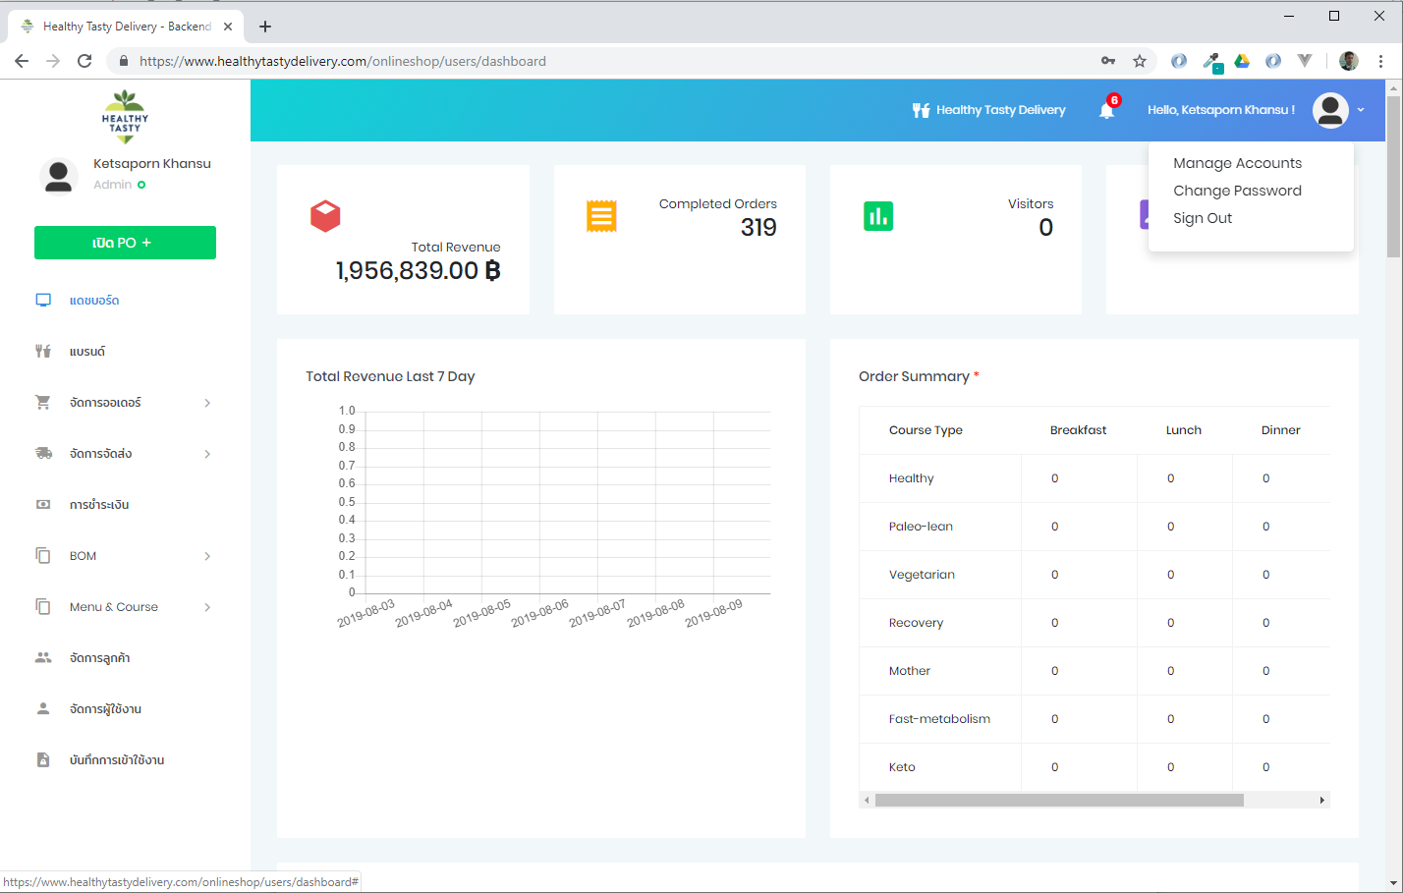
Task: Click the browser address bar URL
Action: 342,61
